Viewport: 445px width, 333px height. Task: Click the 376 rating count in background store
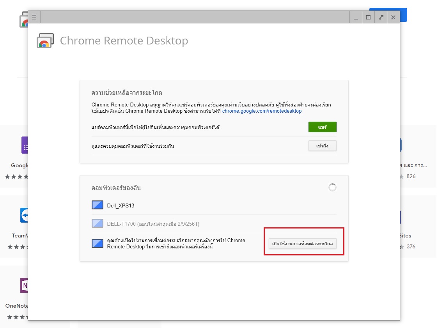coord(411,246)
